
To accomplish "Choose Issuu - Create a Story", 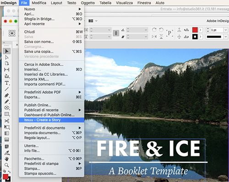I will [x=52, y=120].
